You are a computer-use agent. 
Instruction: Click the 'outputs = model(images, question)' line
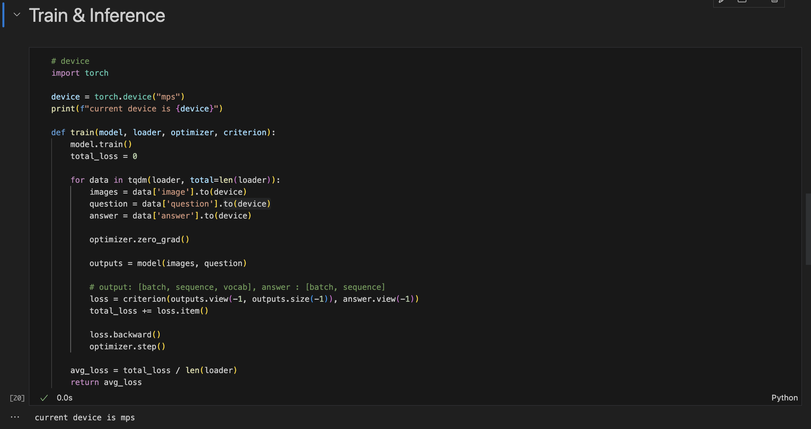(x=168, y=263)
